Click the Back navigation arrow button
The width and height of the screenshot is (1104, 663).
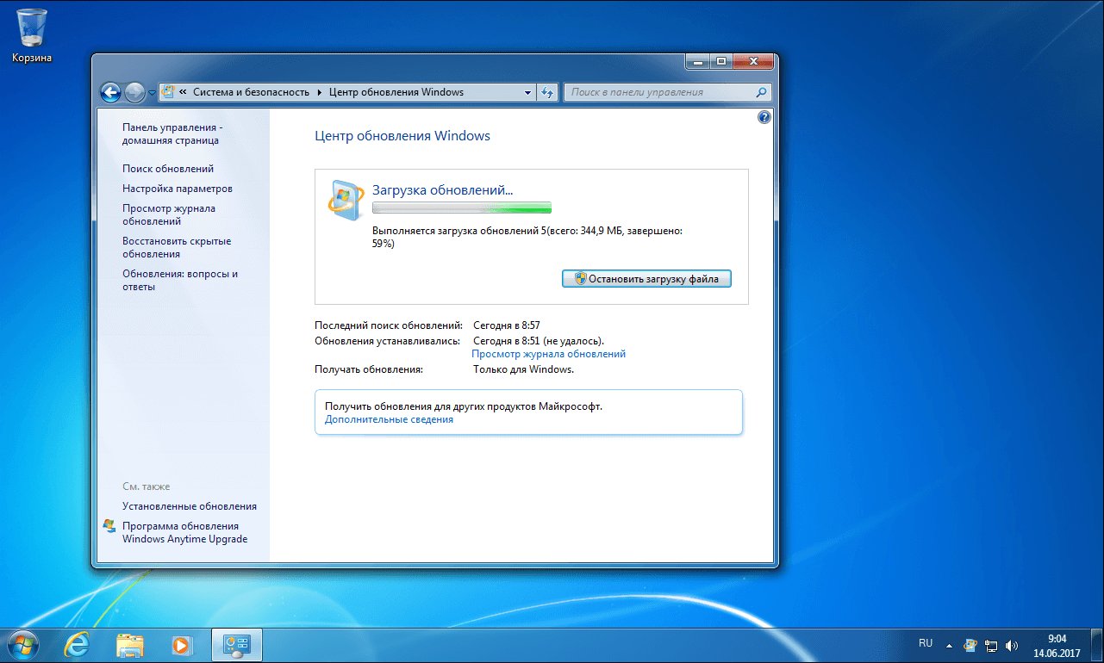110,92
